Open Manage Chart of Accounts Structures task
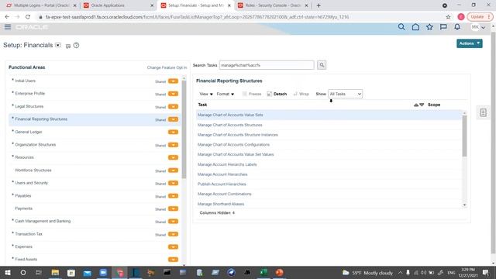The height and width of the screenshot is (279, 496). point(229,125)
